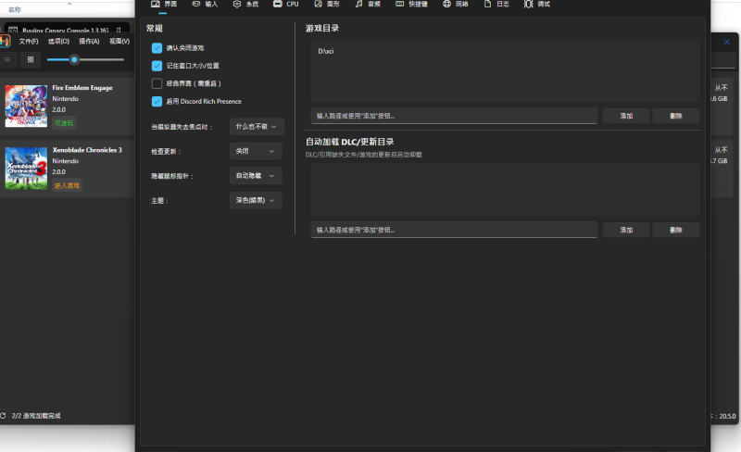Open 选项(O) menu in Ryujinx main window
Viewport: 741px width, 452px height.
pyautogui.click(x=58, y=42)
